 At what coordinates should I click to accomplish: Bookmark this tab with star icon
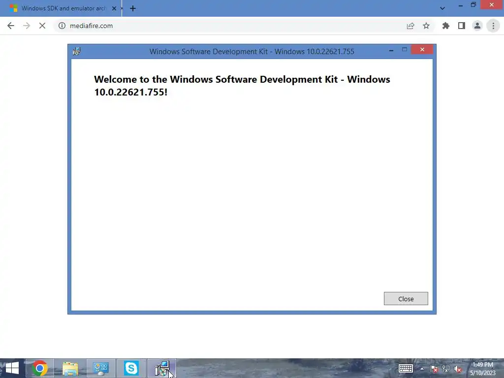[426, 26]
